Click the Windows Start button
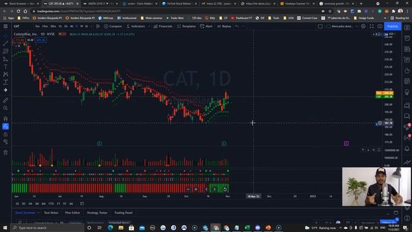 5,227
